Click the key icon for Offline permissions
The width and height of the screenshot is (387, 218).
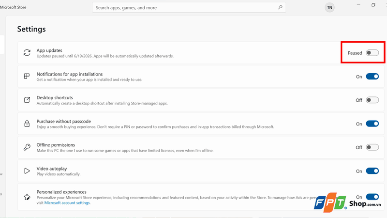27,147
